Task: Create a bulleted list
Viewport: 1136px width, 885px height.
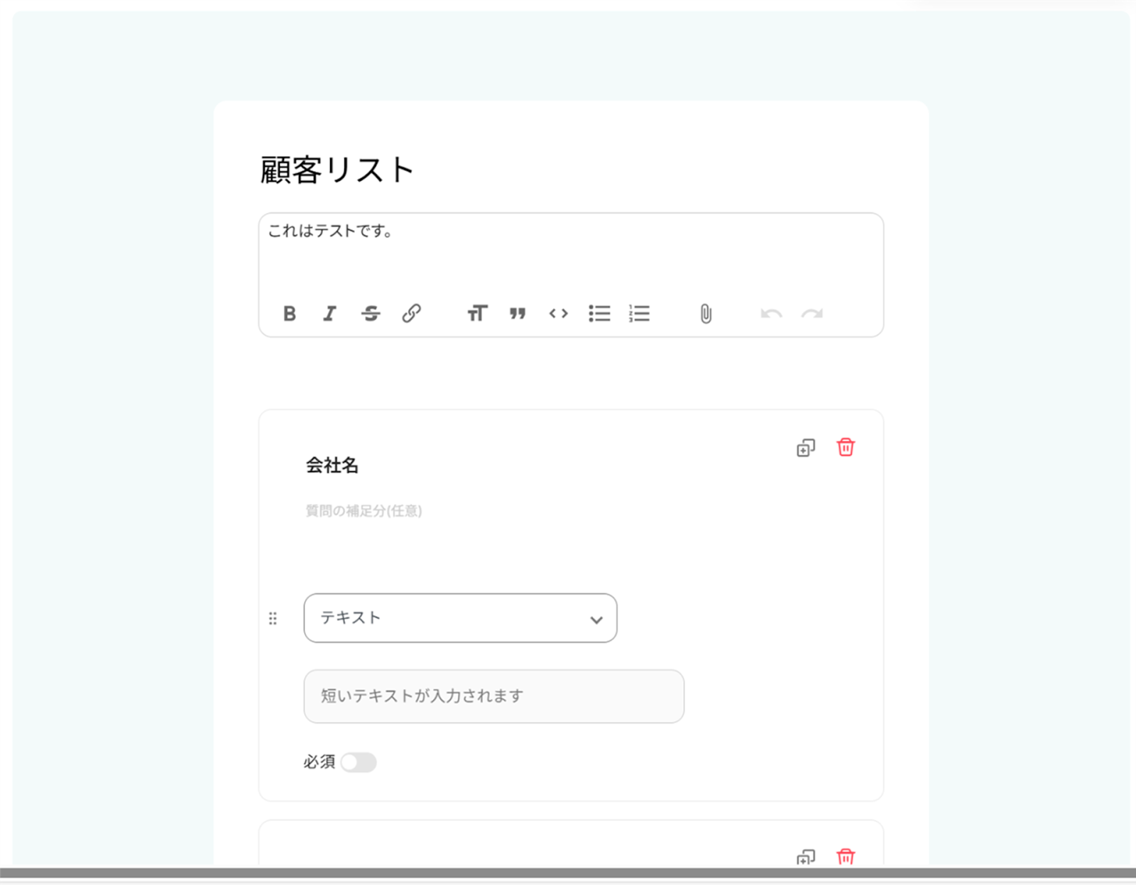Action: pos(599,314)
